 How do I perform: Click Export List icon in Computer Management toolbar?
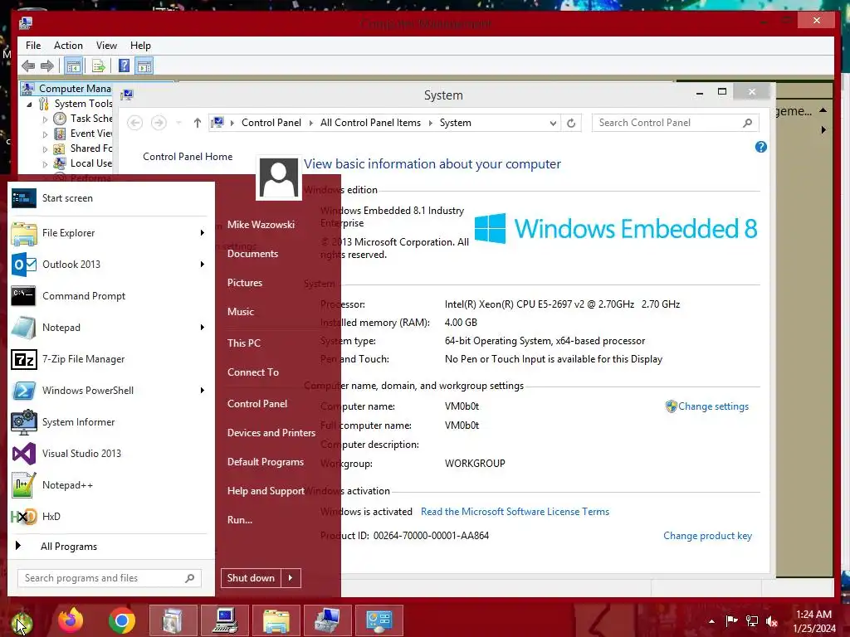pyautogui.click(x=98, y=66)
